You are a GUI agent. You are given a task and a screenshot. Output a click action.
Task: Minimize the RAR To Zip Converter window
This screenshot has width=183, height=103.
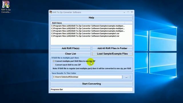[x=124, y=12]
